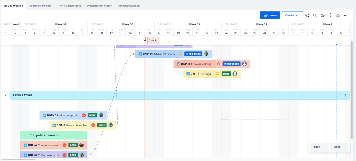This screenshot has width=356, height=161.
Task: Click the DNP-7 medium priority icon
Action: (x=217, y=74)
